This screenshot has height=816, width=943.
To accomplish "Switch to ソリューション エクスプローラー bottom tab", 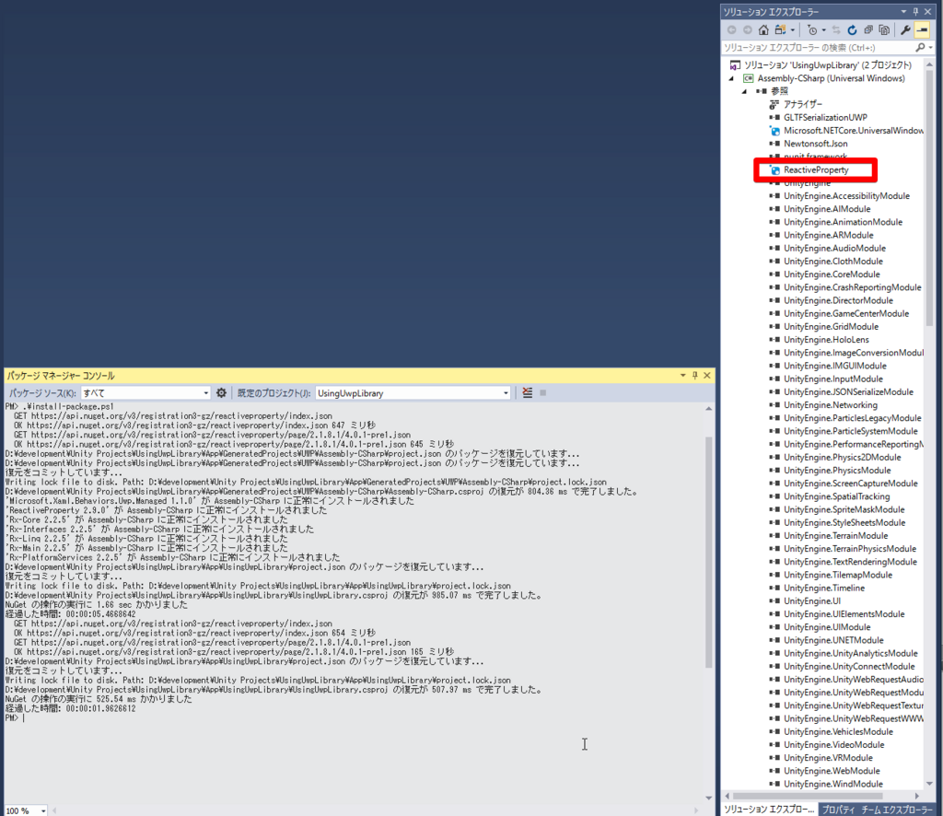I will pyautogui.click(x=768, y=810).
